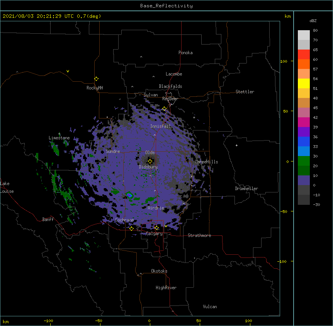This screenshot has width=333, height=326.
Task: Click the 65 value in dBZ legend
Action: click(315, 50)
